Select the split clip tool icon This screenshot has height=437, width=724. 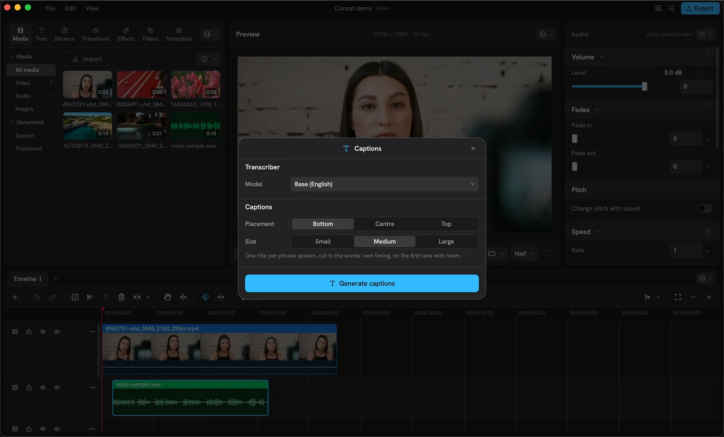point(75,297)
